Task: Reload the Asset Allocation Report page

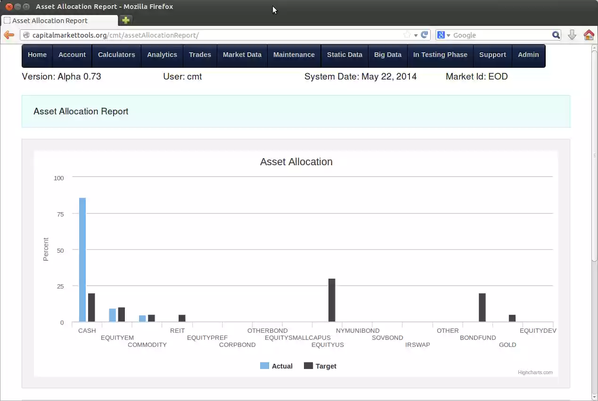Action: tap(424, 35)
